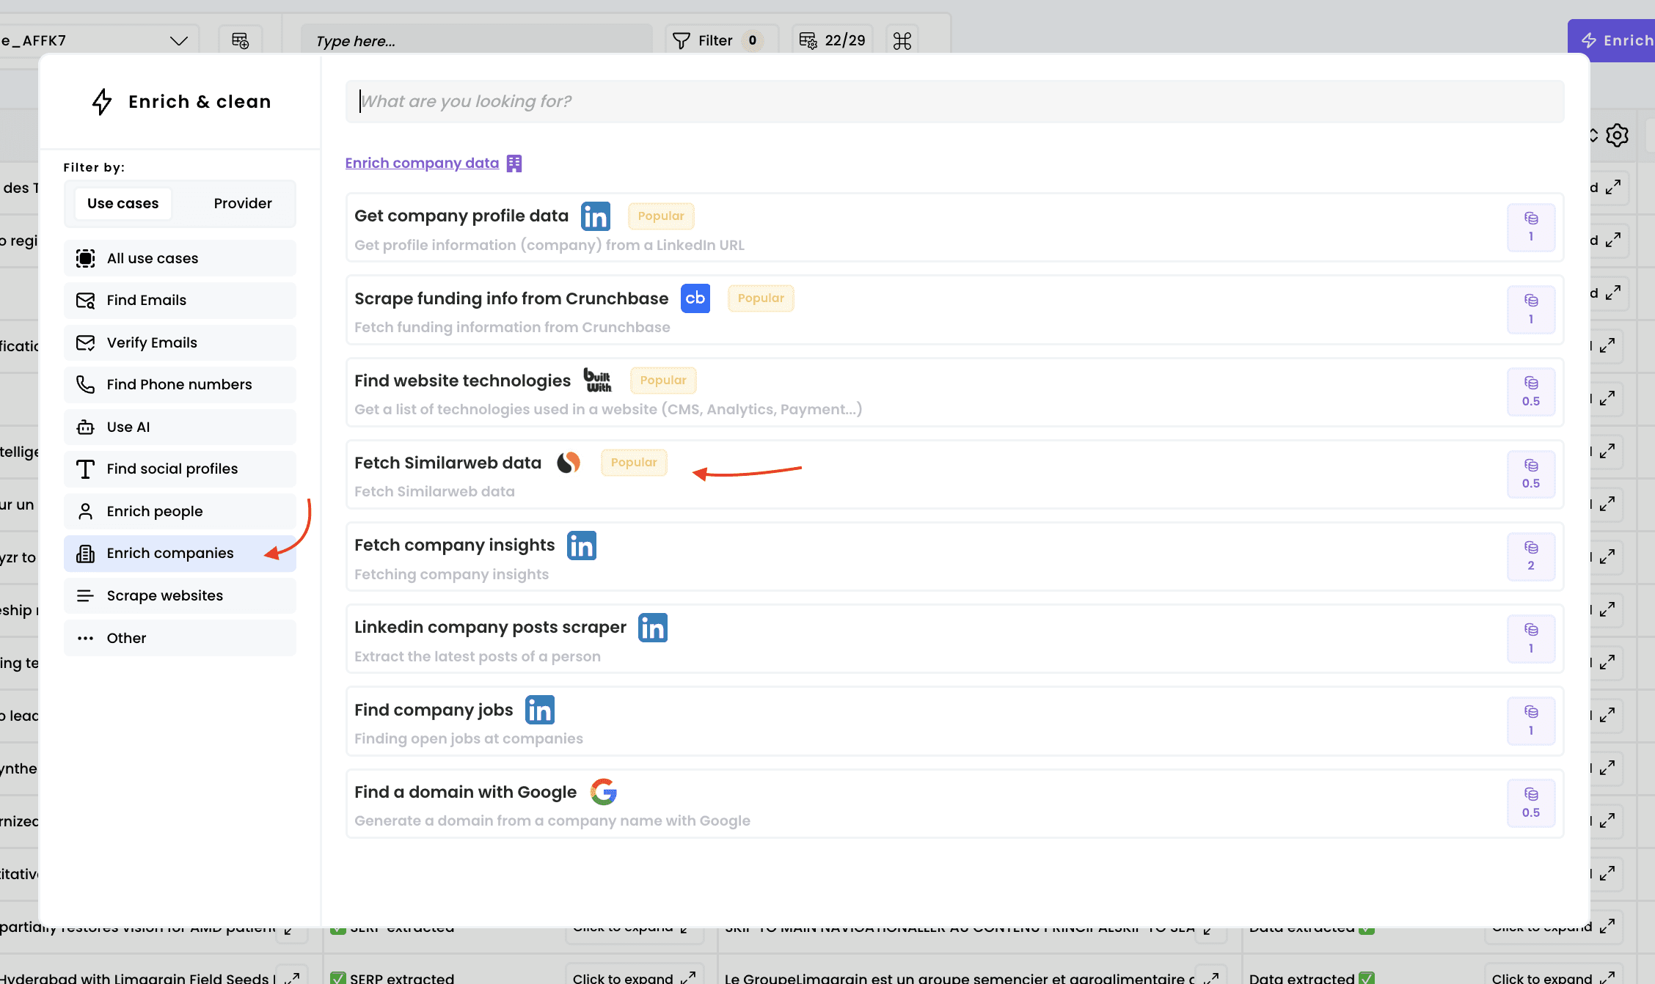Click the LinkedIn icon on Get company profile data
The image size is (1655, 984).
point(595,216)
